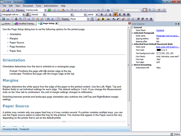Toggle align right button

[x=124, y=14]
